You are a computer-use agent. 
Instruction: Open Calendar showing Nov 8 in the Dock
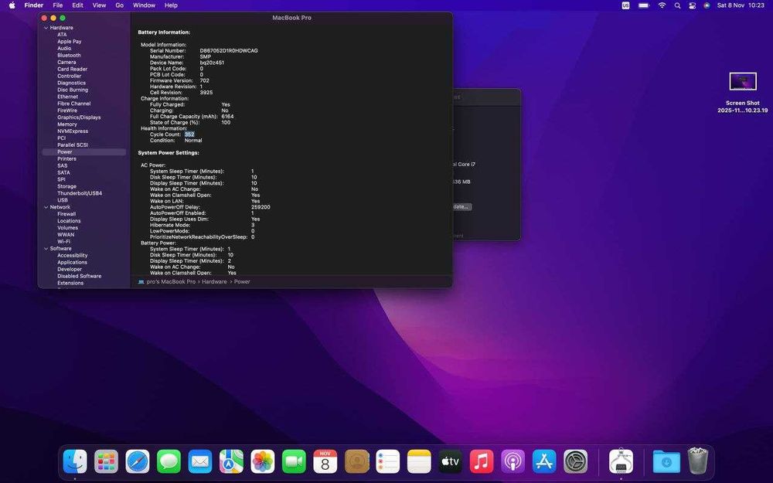[x=325, y=462]
